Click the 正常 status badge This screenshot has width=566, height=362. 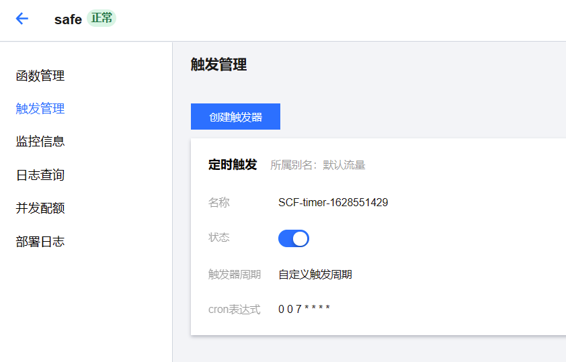tap(102, 18)
